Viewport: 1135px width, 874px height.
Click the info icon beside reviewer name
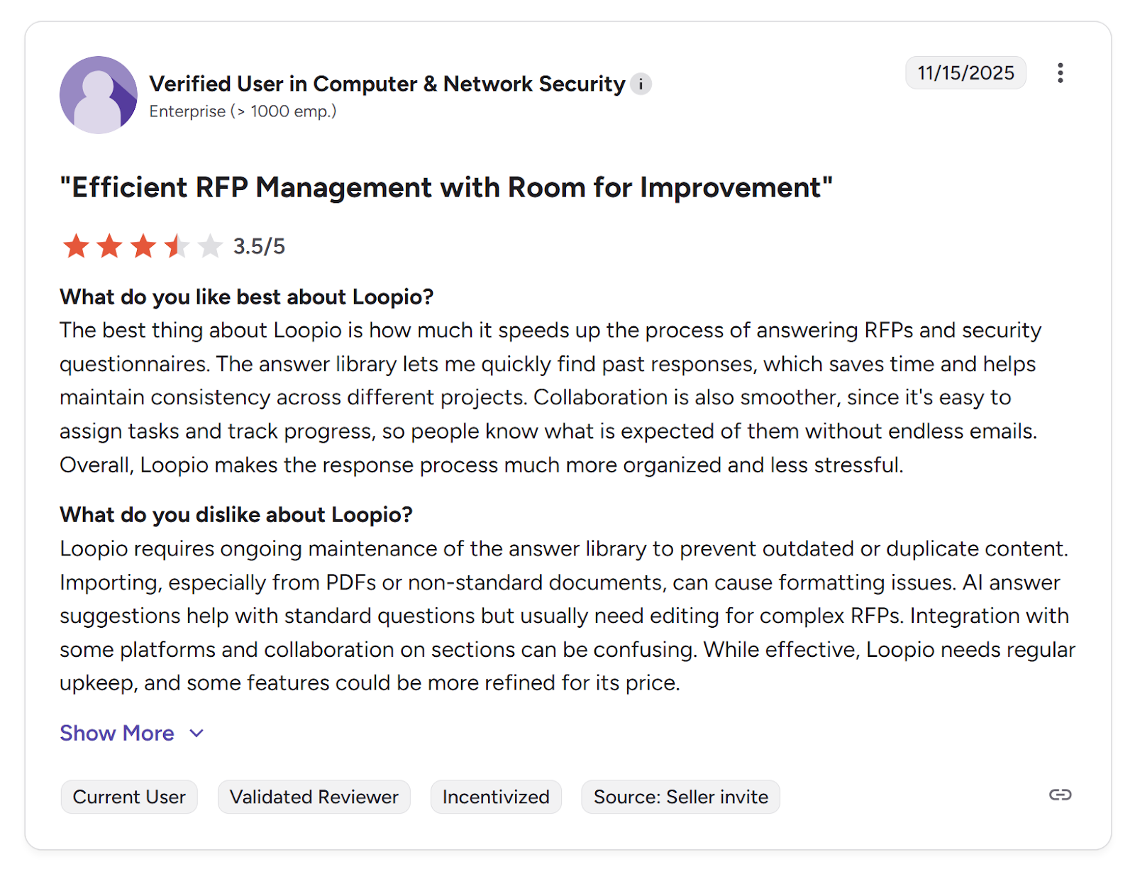pyautogui.click(x=641, y=84)
